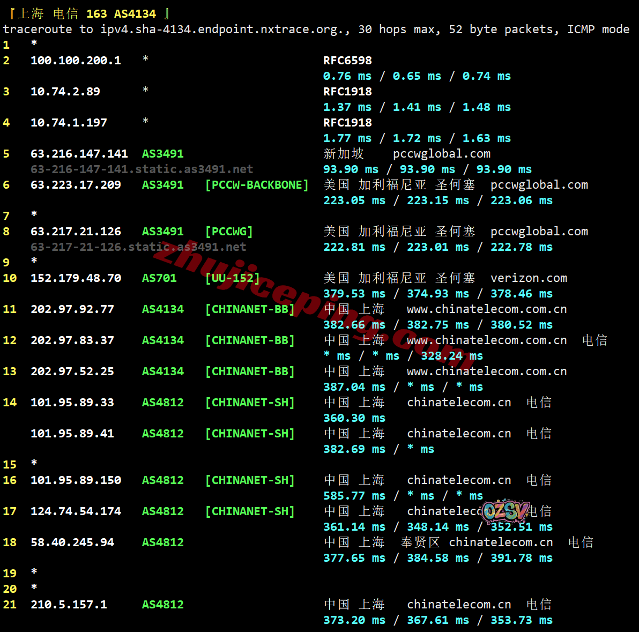The image size is (639, 632).
Task: Click IP address 202.97.92.77
Action: pos(72,309)
